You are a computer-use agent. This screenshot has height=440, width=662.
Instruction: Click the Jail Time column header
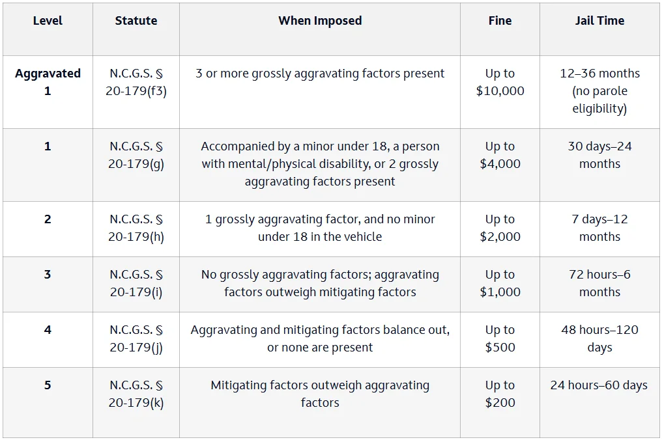[x=599, y=29]
